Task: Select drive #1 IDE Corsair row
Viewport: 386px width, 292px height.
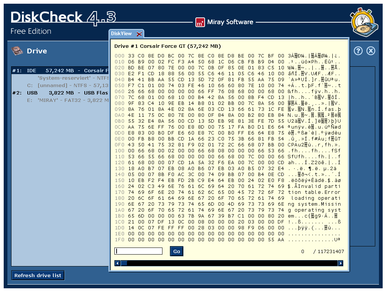Action: (x=60, y=71)
